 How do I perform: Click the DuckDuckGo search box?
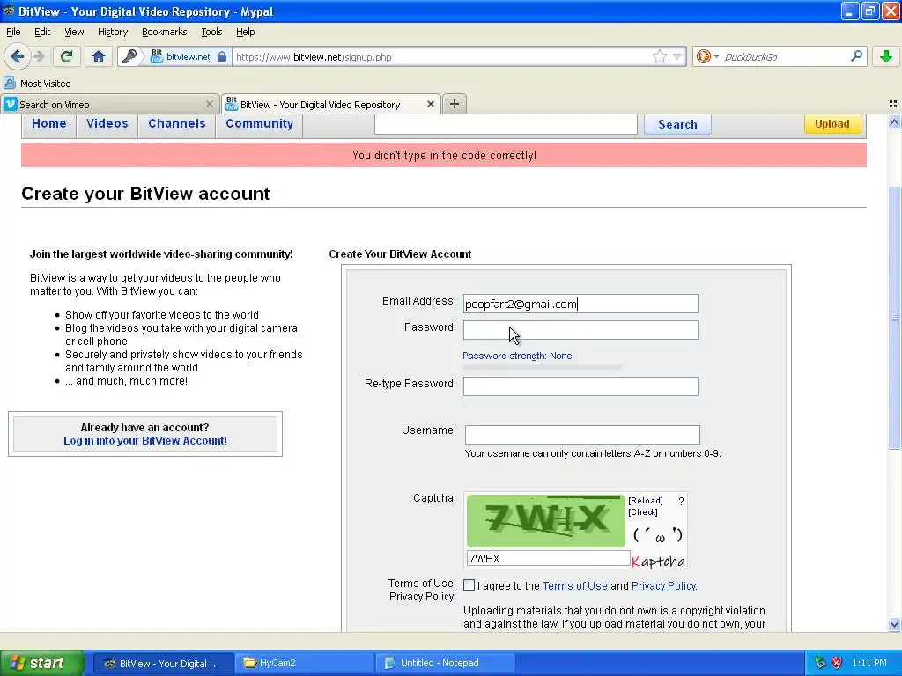click(785, 56)
